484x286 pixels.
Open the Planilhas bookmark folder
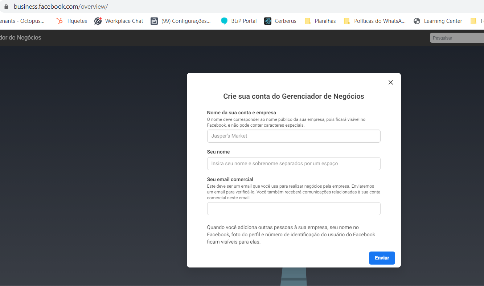pyautogui.click(x=320, y=21)
